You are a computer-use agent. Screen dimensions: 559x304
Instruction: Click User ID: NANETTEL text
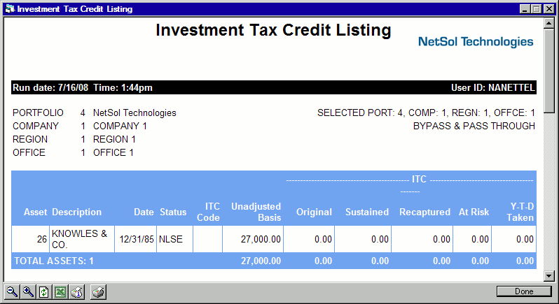pyautogui.click(x=492, y=87)
